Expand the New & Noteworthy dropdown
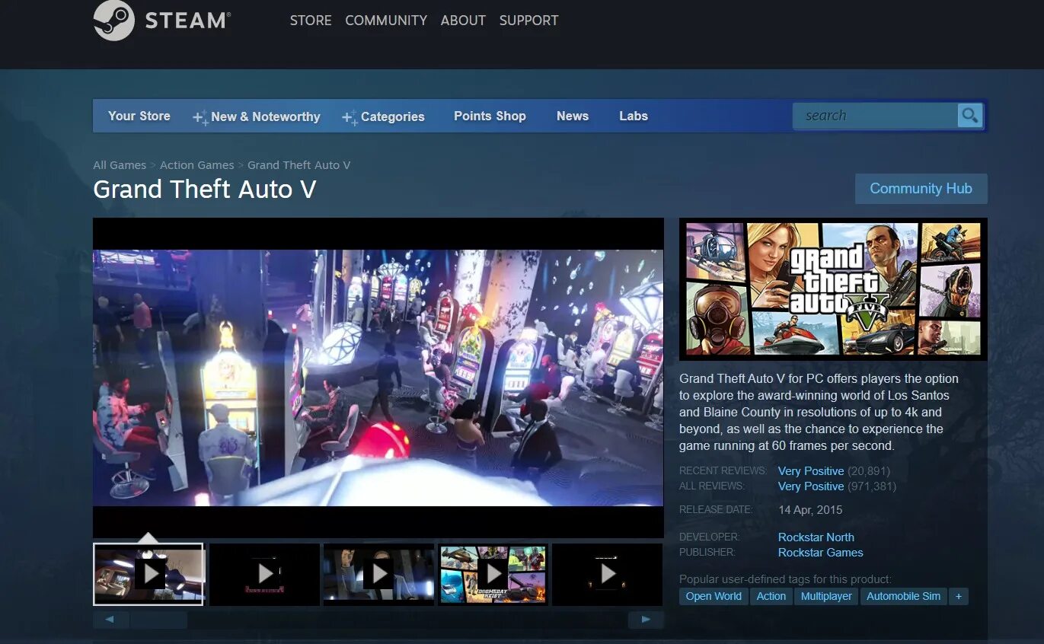Screen dimensions: 1044x644 [x=257, y=116]
